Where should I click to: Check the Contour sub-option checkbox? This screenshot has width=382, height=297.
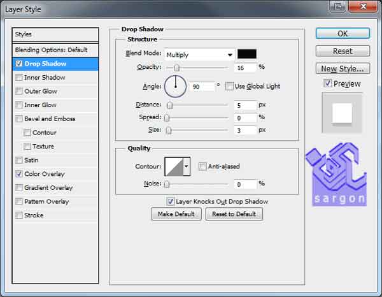(27, 133)
